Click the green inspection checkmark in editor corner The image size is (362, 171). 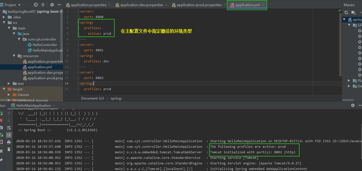click(x=340, y=11)
